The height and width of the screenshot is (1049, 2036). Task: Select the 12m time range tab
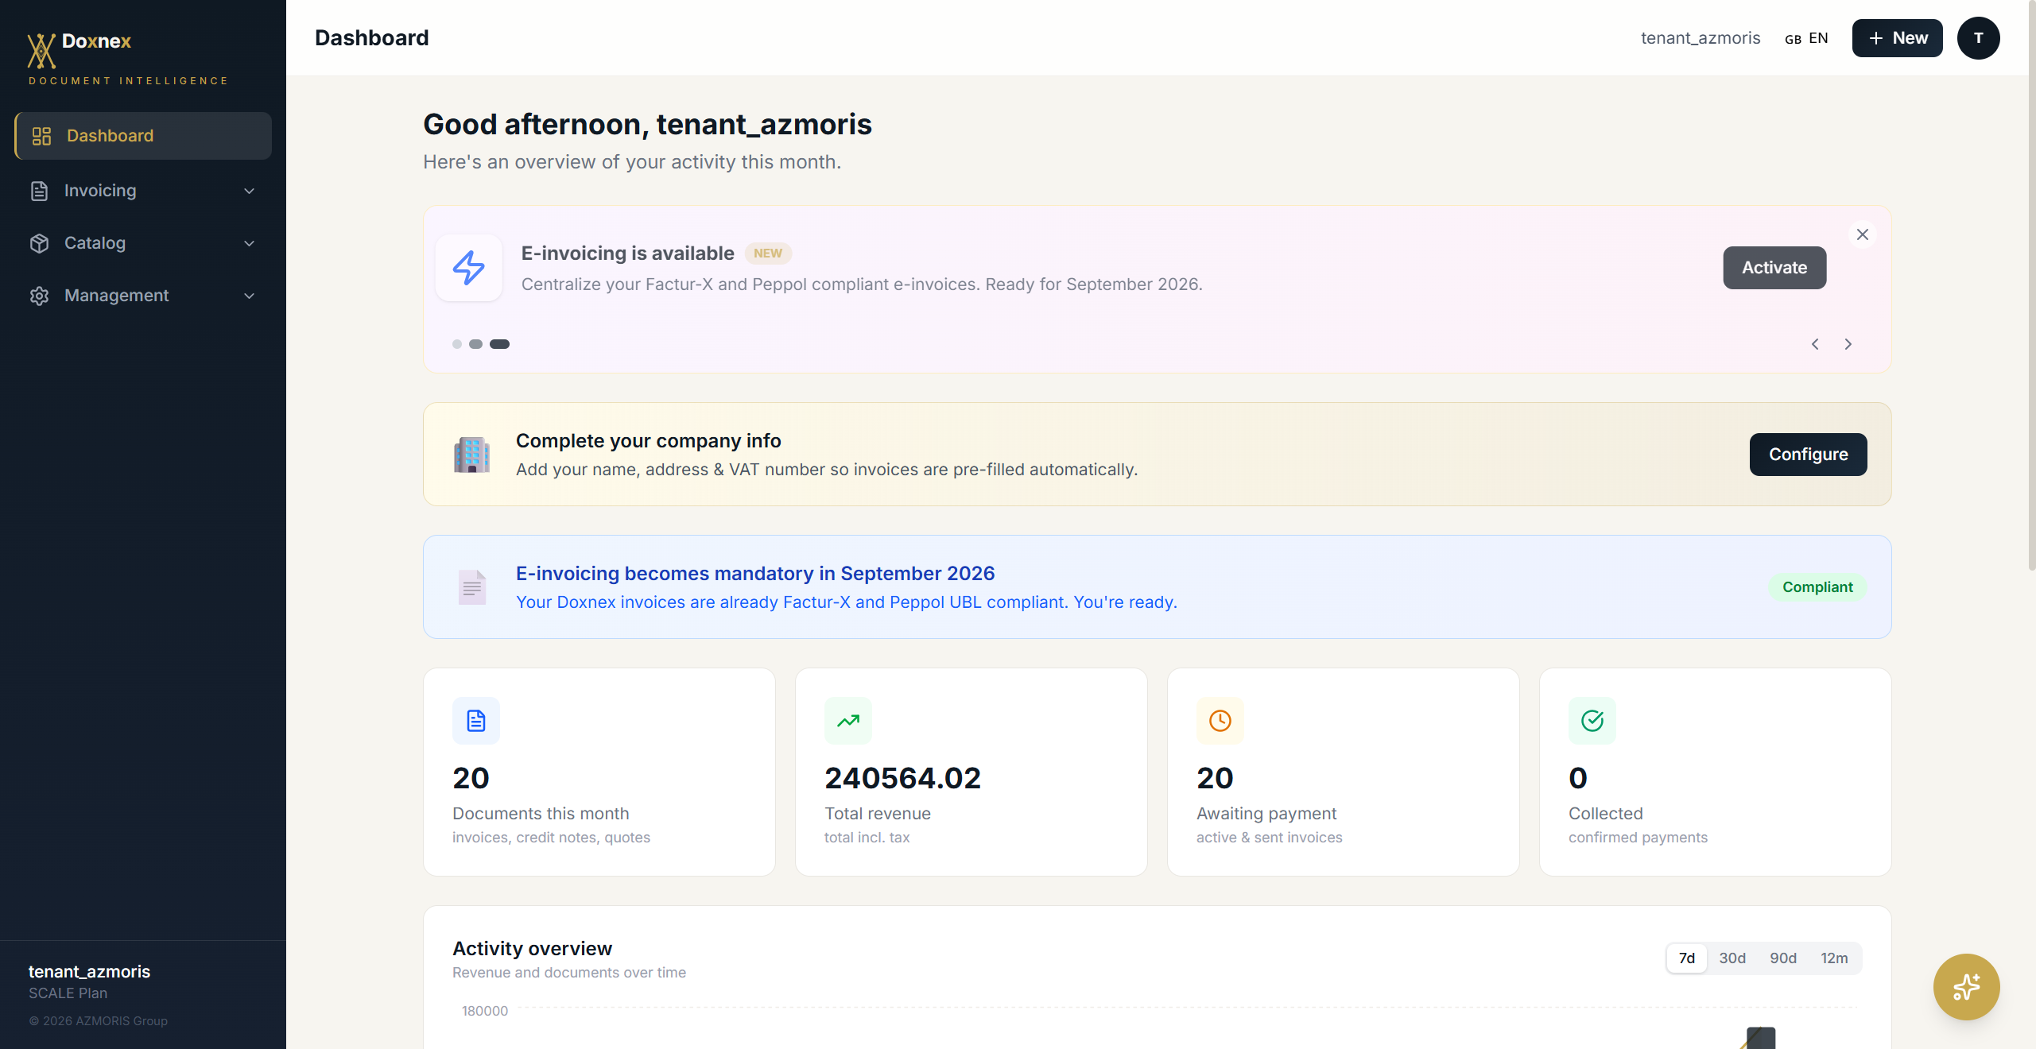click(x=1835, y=958)
